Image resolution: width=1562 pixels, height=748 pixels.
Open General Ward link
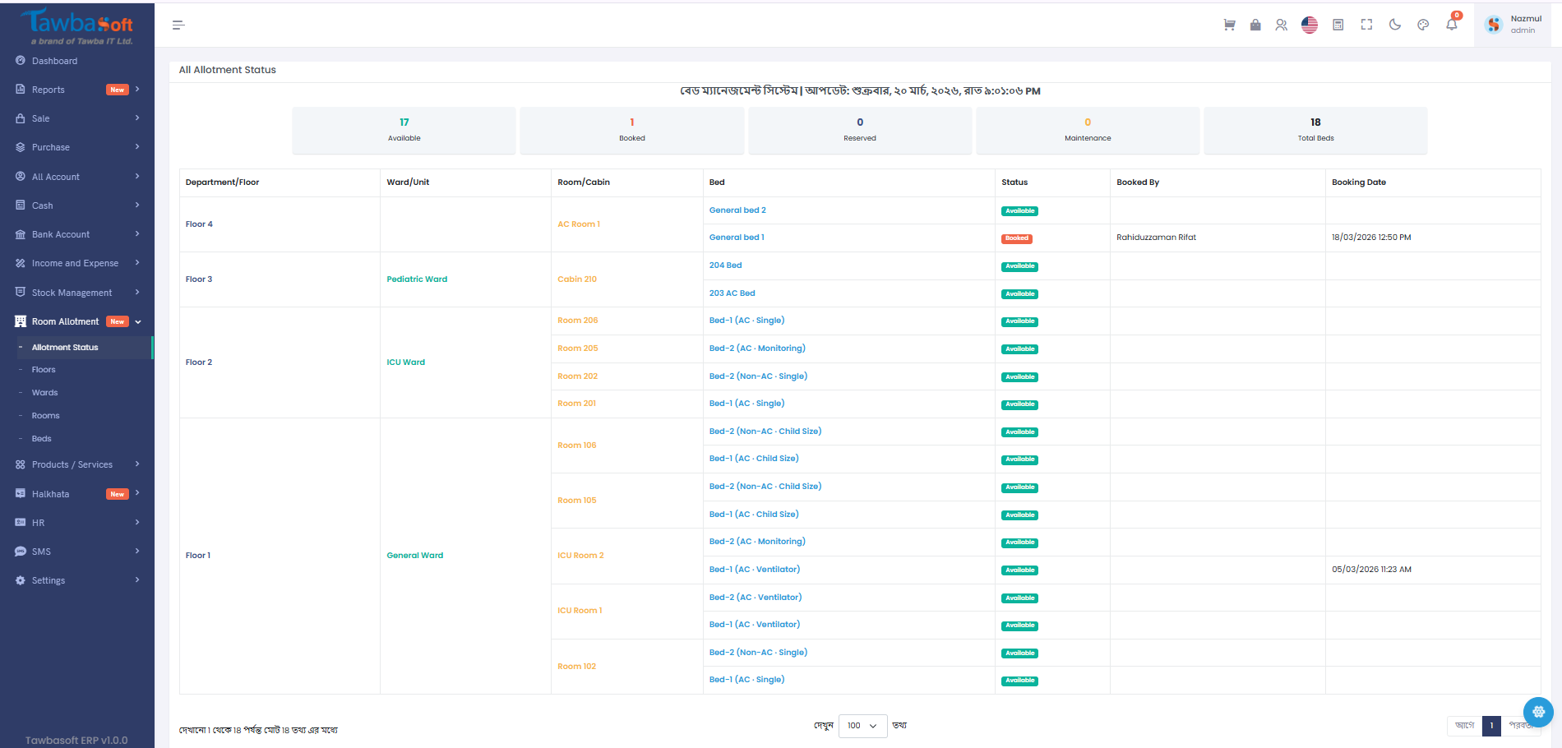(415, 556)
